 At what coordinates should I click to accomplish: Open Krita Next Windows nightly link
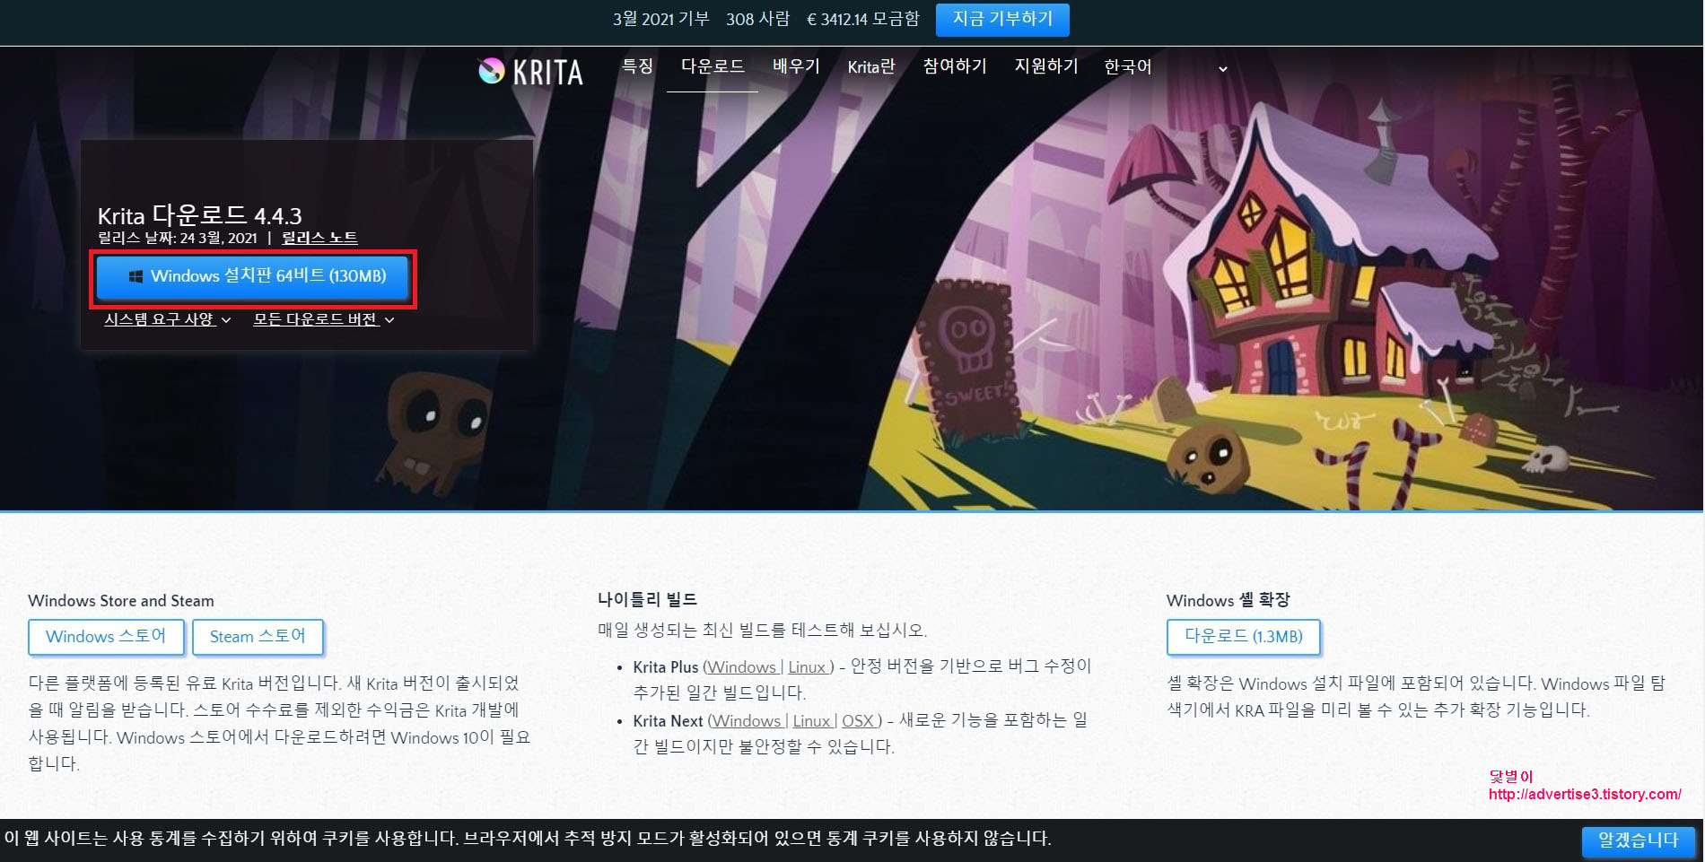pos(747,721)
